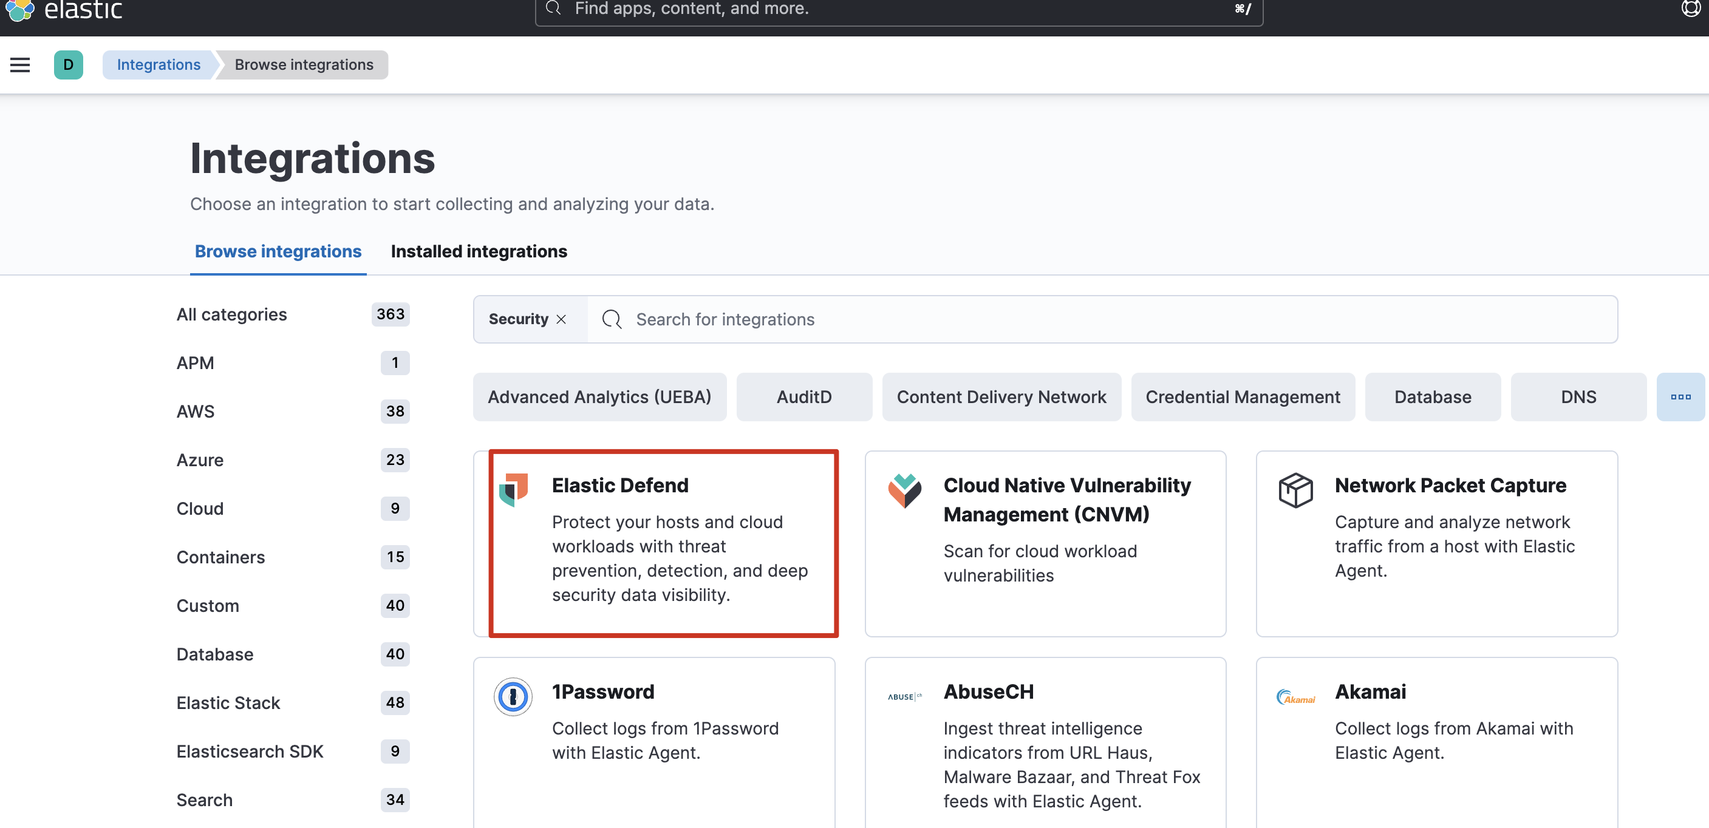Click the global search magnifier icon
Screen dimensions: 1709x828
553,8
